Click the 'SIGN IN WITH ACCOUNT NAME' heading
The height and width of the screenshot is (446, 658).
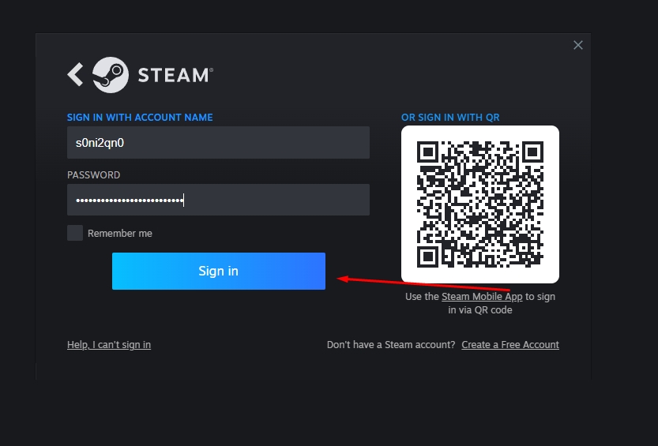140,118
